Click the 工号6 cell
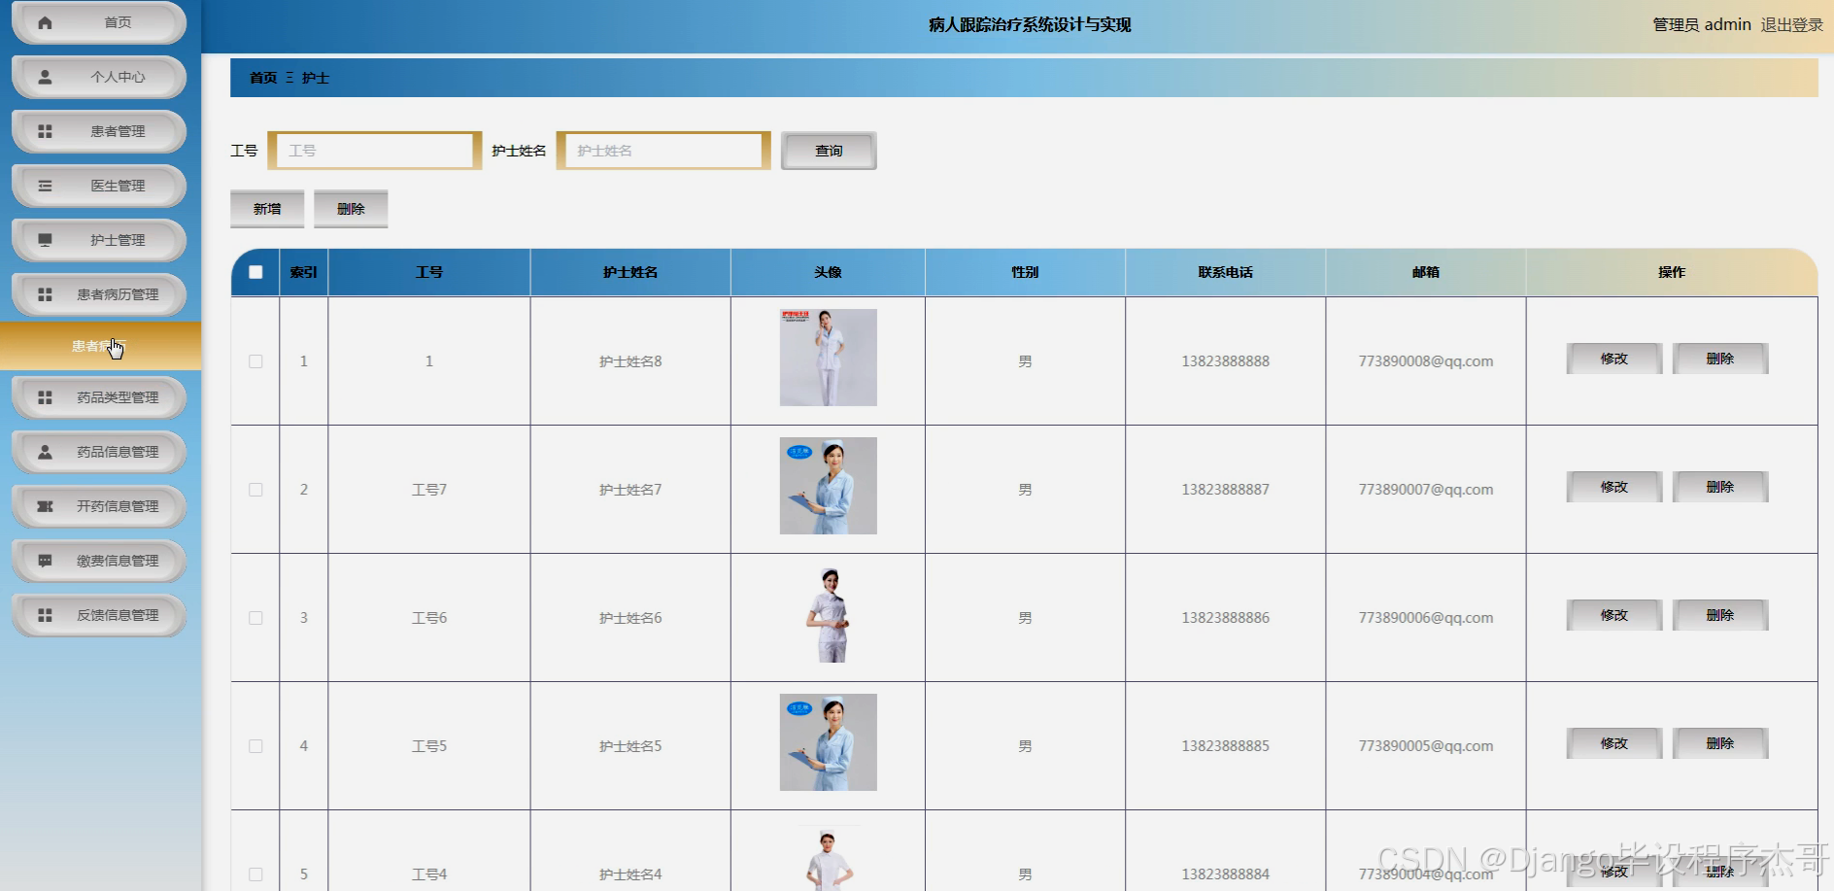The width and height of the screenshot is (1834, 891). click(x=429, y=618)
